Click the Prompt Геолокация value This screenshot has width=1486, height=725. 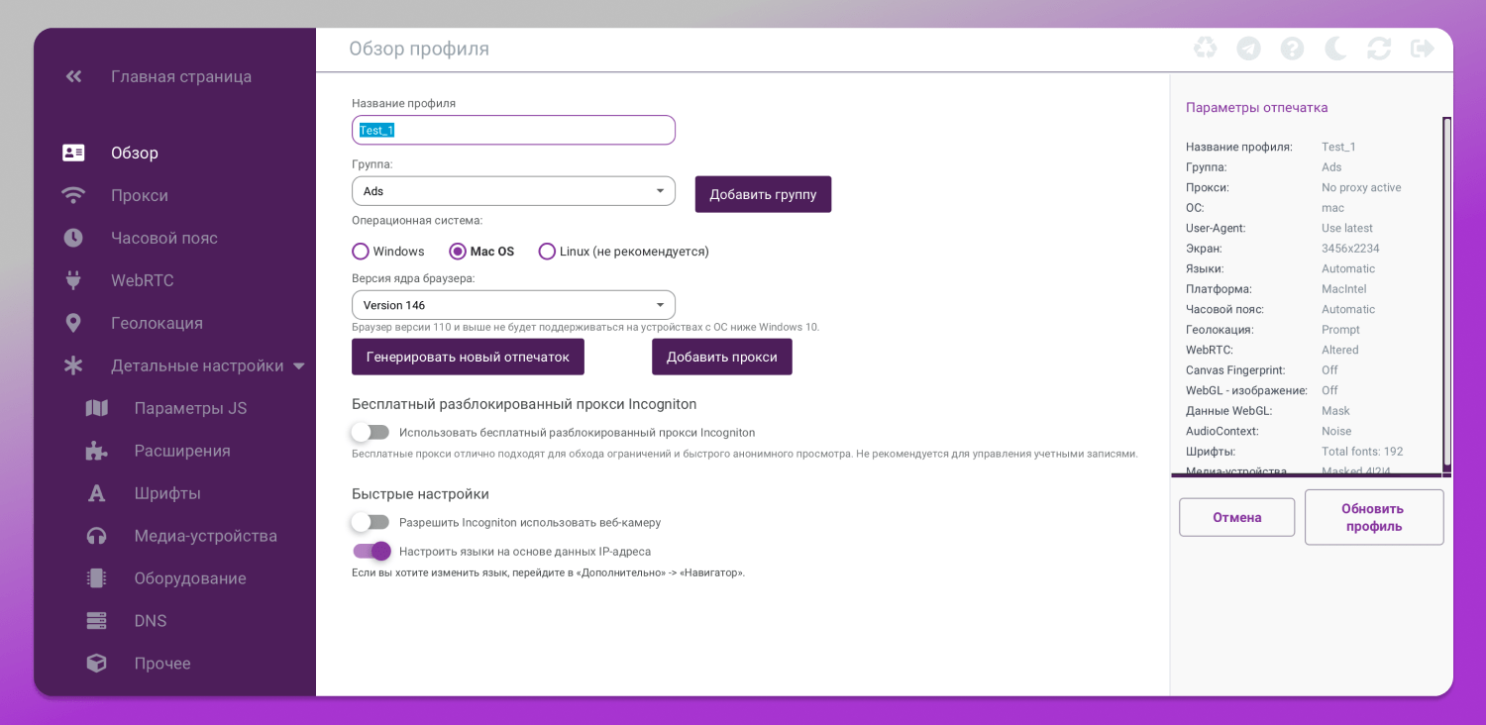pos(1340,330)
